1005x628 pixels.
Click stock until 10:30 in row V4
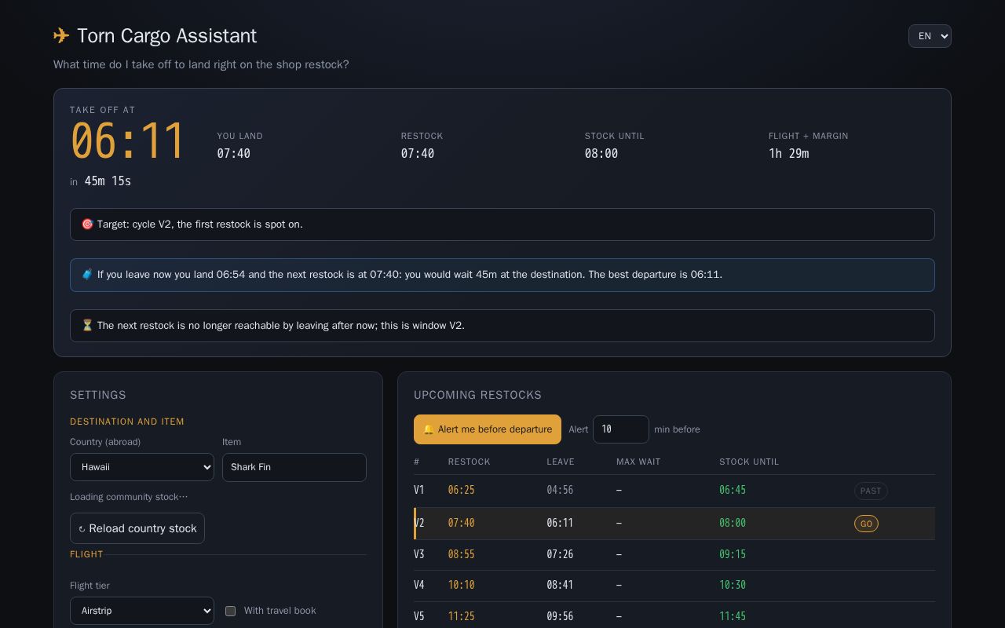(x=733, y=585)
